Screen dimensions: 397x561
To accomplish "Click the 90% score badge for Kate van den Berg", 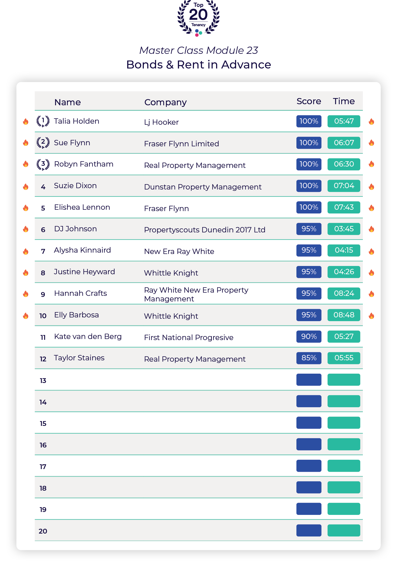I will click(x=309, y=336).
